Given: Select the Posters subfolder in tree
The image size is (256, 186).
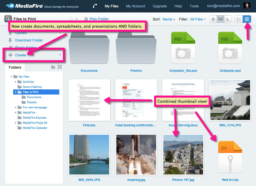Looking at the screenshot, I should [32, 102].
